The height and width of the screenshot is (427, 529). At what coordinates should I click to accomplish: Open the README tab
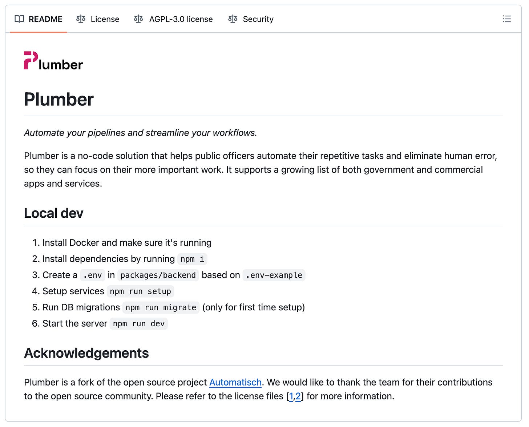[39, 19]
